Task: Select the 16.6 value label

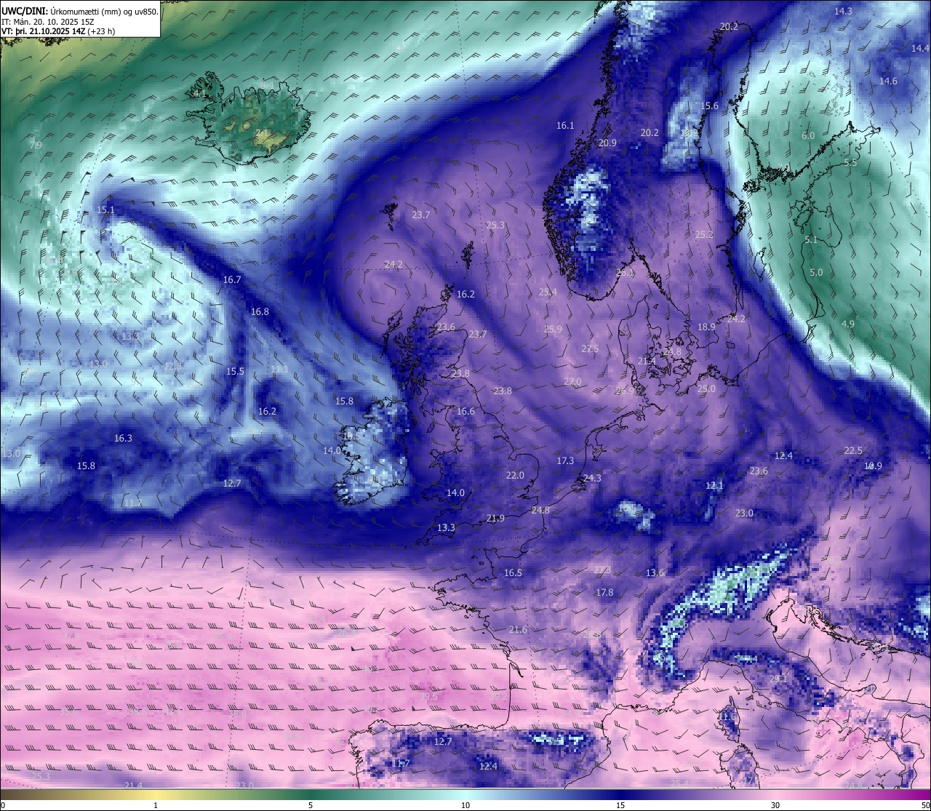Action: (x=465, y=411)
